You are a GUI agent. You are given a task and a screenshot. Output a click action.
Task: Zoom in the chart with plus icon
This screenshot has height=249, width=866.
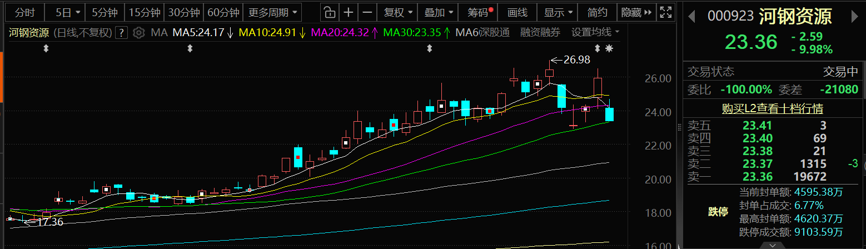348,12
